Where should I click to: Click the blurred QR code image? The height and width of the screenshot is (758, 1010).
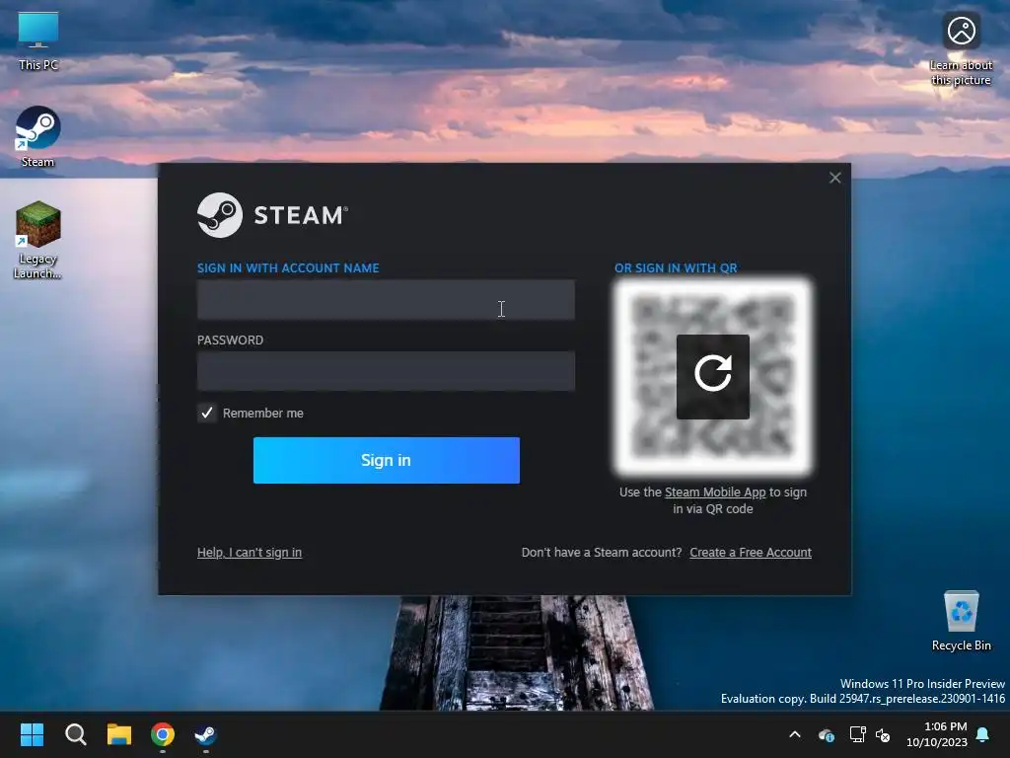712,376
